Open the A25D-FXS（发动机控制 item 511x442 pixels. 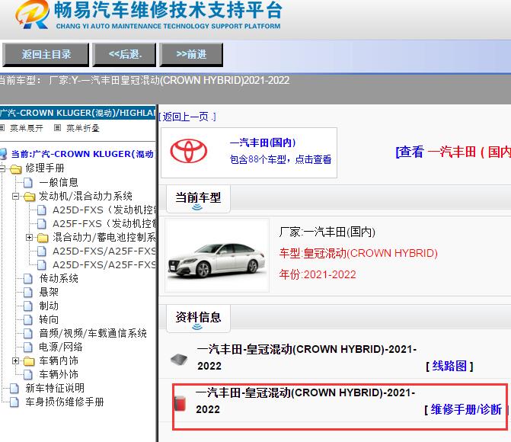tap(104, 210)
